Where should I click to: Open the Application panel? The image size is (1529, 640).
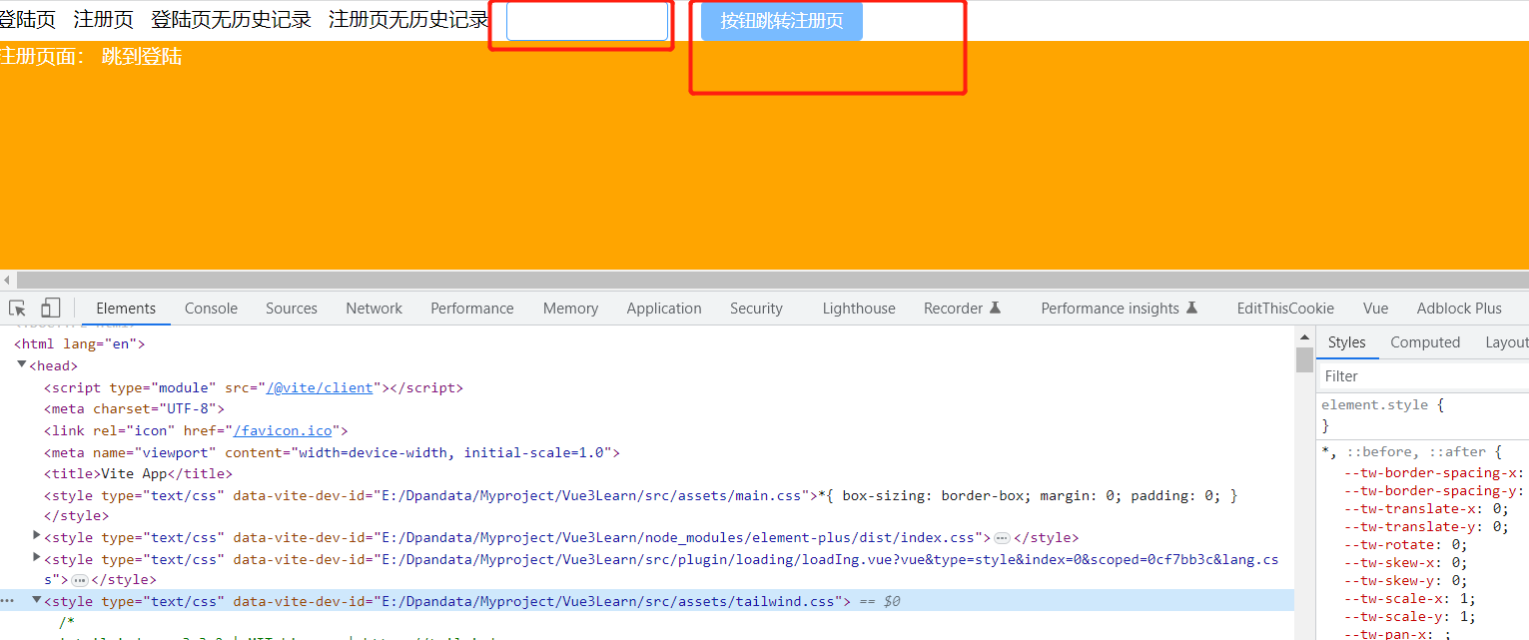coord(663,308)
